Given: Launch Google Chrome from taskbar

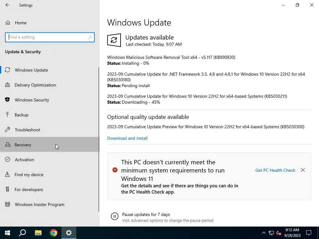Looking at the screenshot, I should click(x=54, y=233).
